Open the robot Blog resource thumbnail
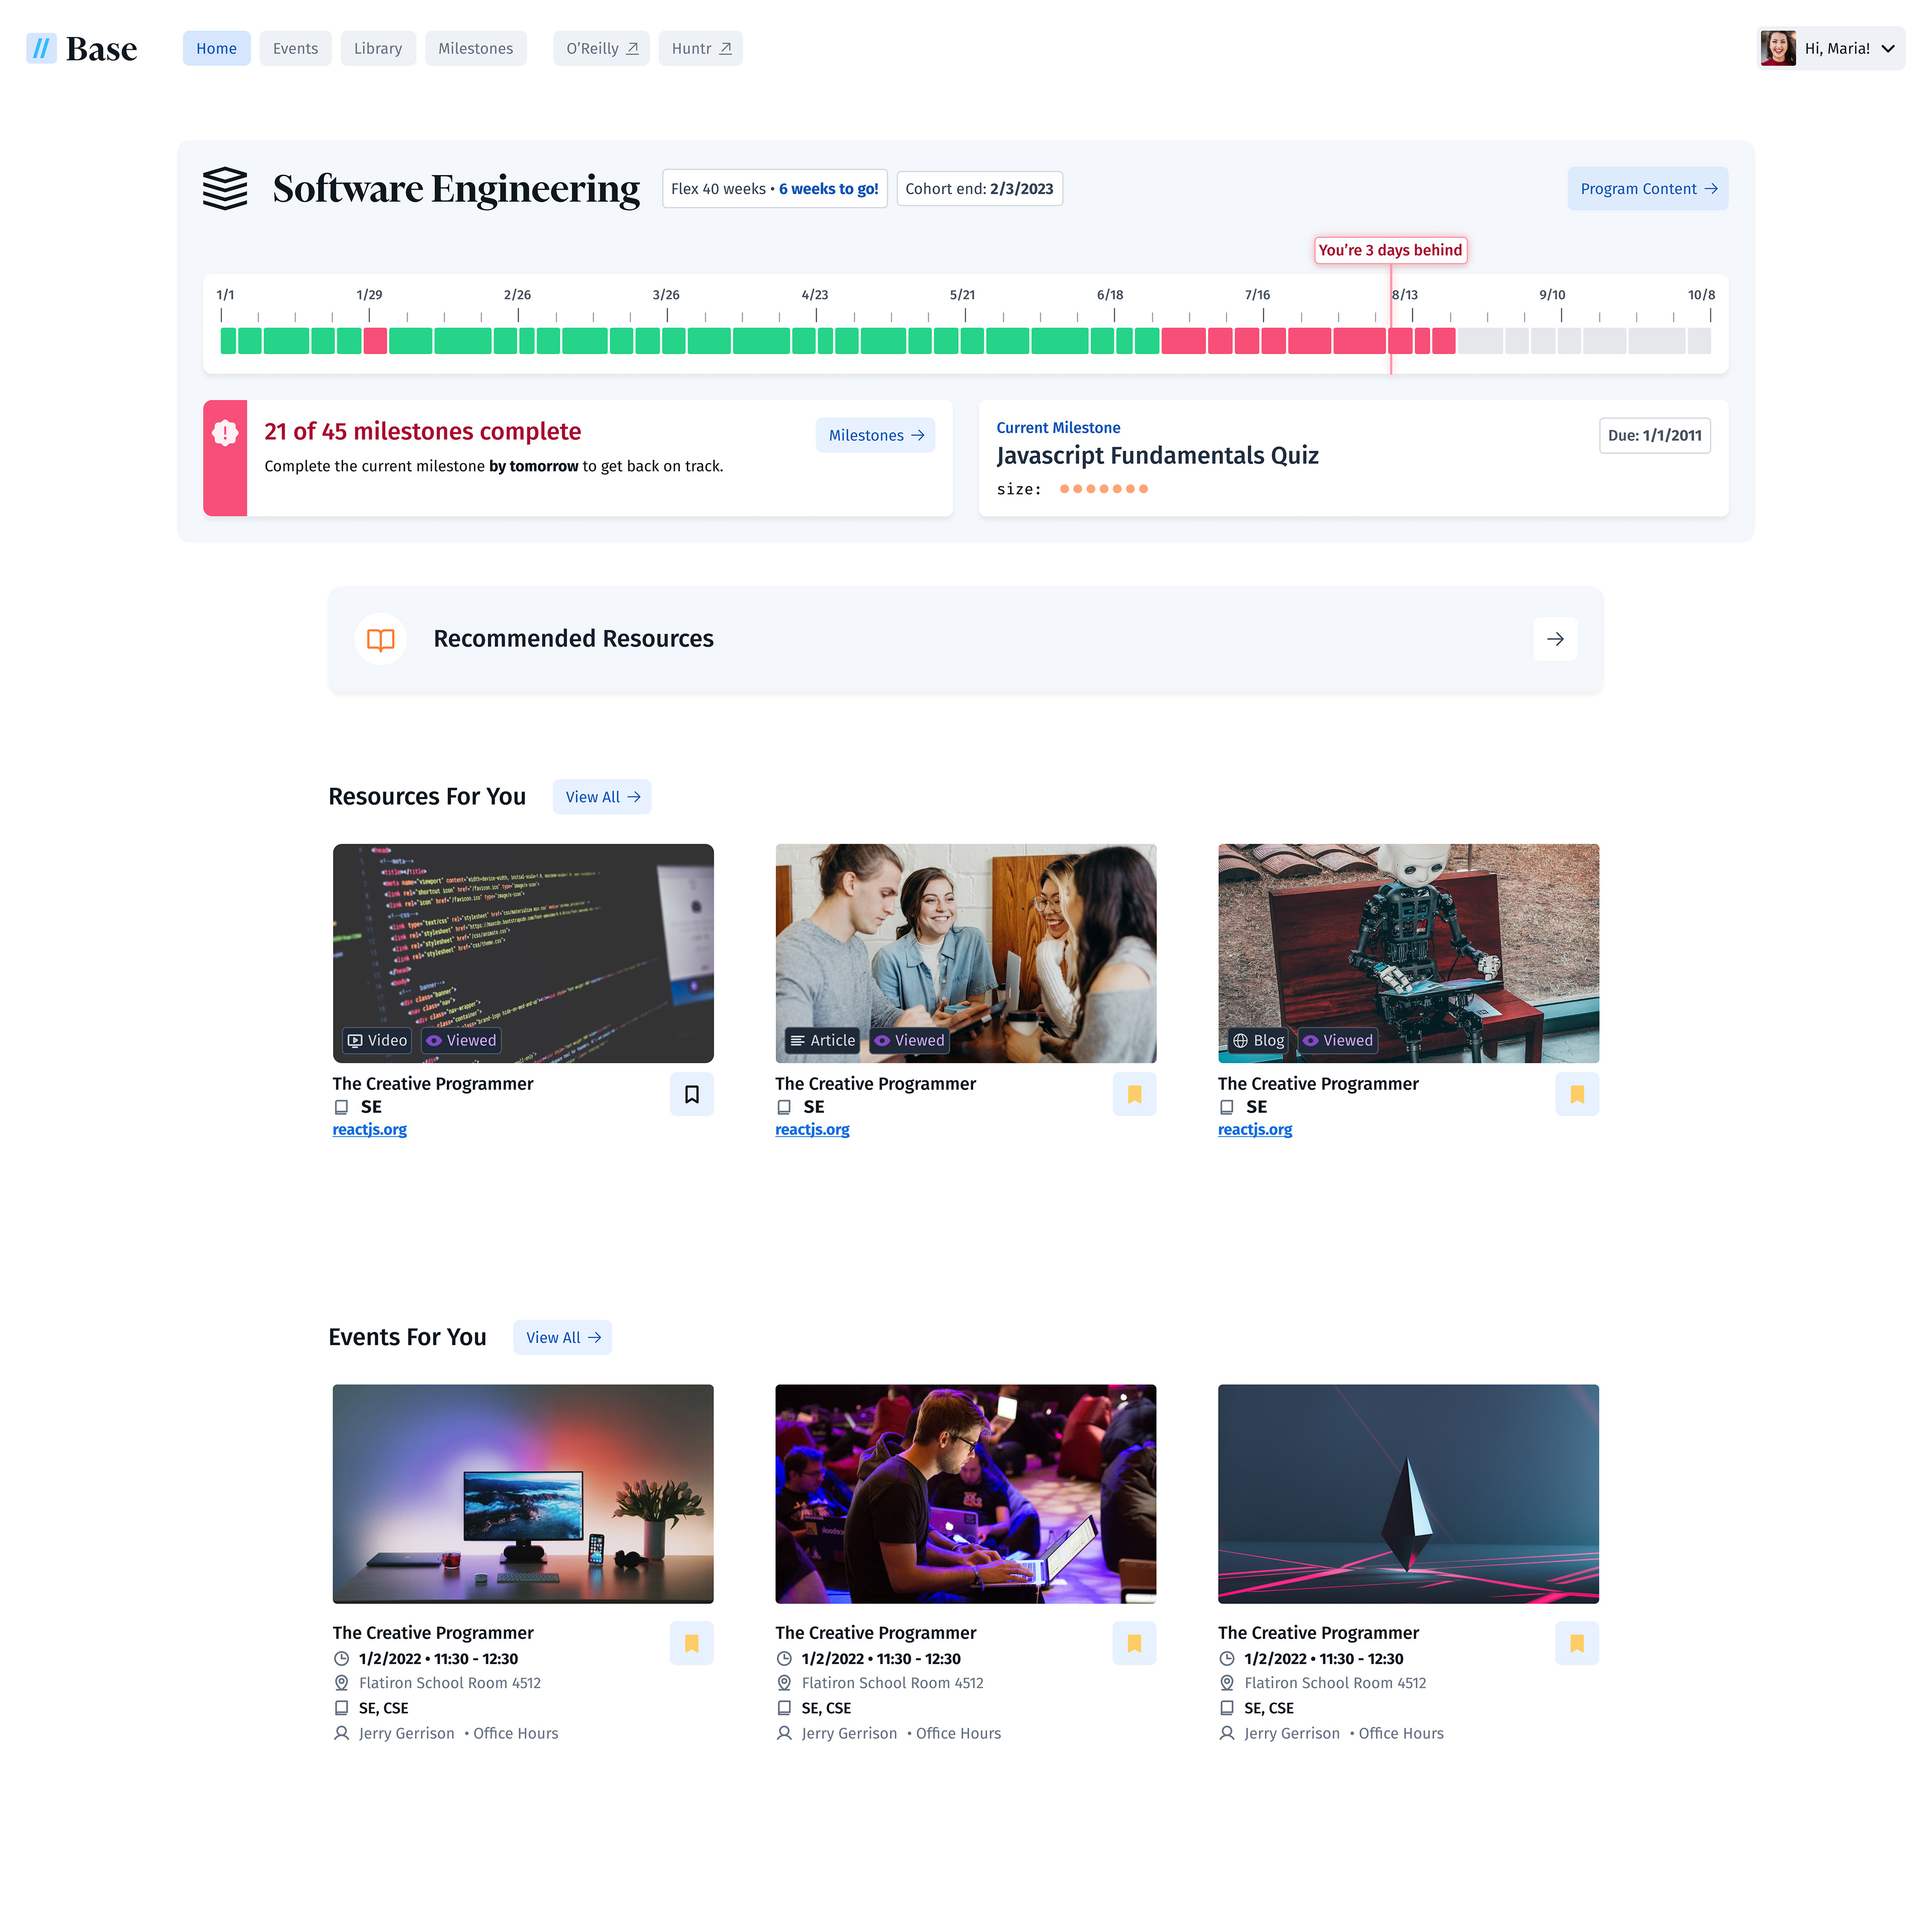The width and height of the screenshot is (1932, 1915). coord(1408,953)
